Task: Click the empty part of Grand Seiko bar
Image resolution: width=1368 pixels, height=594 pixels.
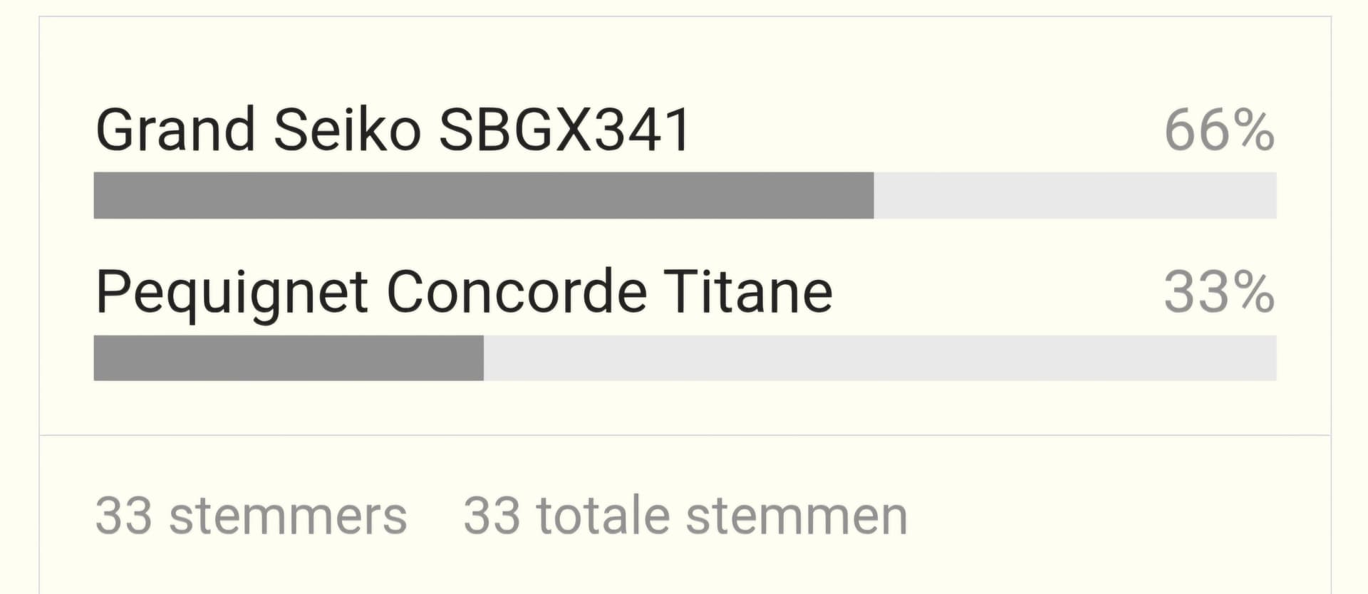Action: click(x=1074, y=195)
